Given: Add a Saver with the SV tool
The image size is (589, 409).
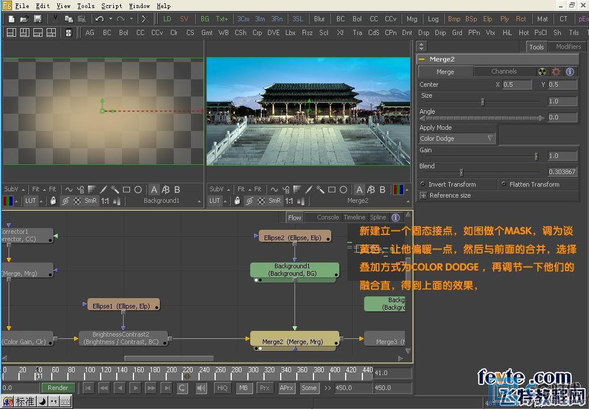Looking at the screenshot, I should (x=184, y=19).
